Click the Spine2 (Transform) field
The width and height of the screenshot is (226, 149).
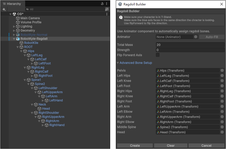coord(188,127)
